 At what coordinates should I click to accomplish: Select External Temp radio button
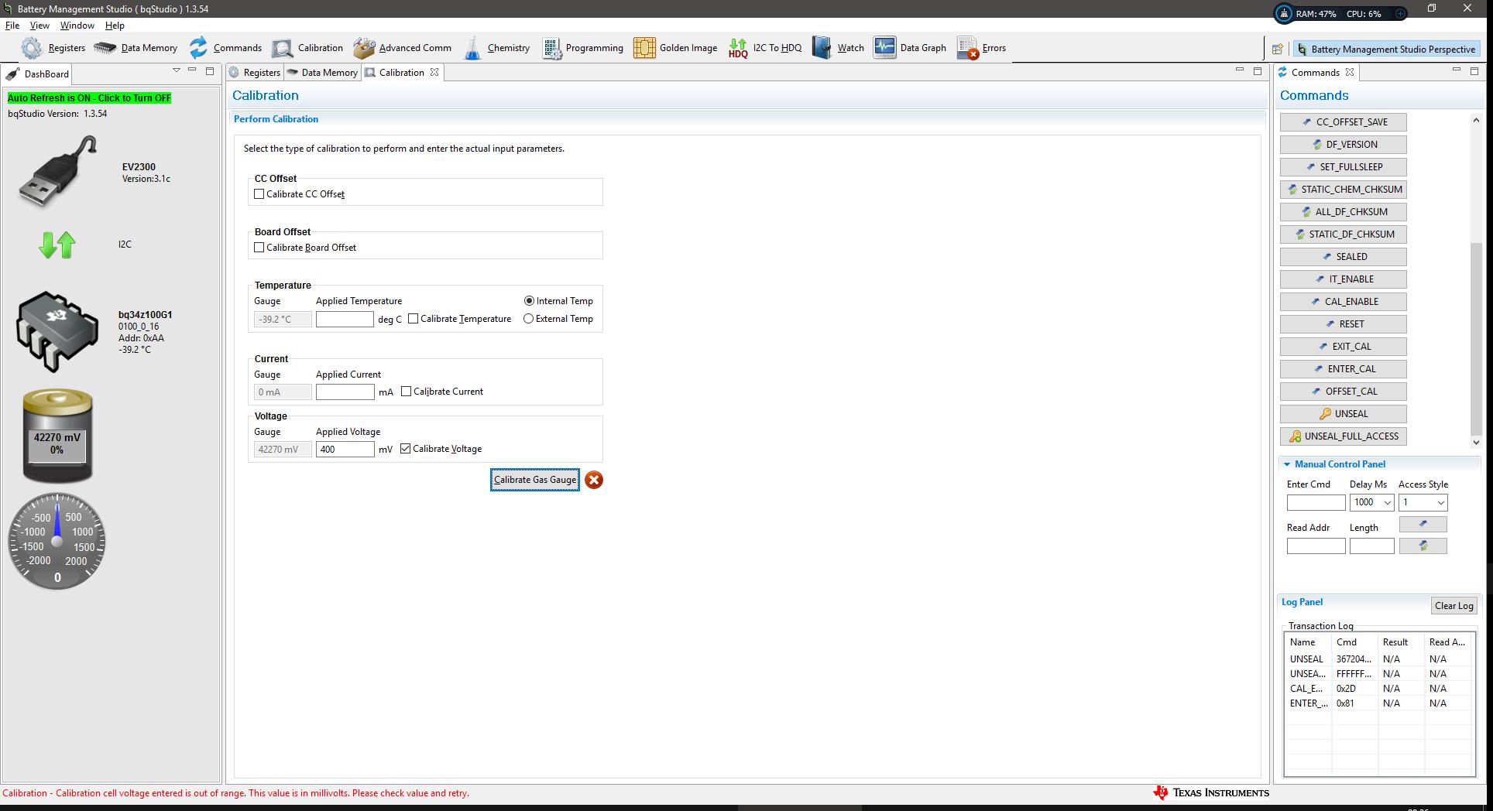point(529,319)
